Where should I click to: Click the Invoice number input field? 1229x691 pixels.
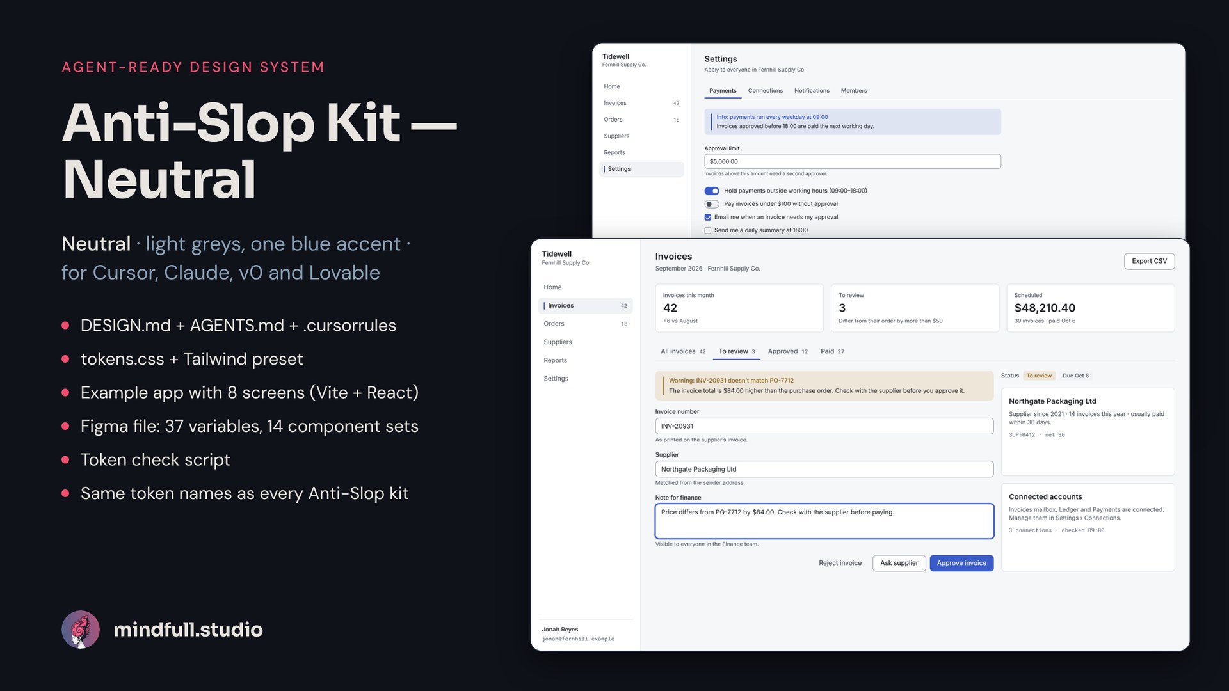(x=824, y=426)
